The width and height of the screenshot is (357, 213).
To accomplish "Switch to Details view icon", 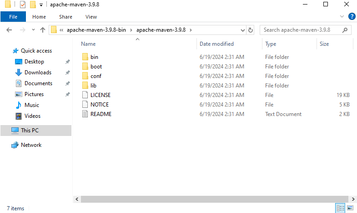I will (341, 208).
